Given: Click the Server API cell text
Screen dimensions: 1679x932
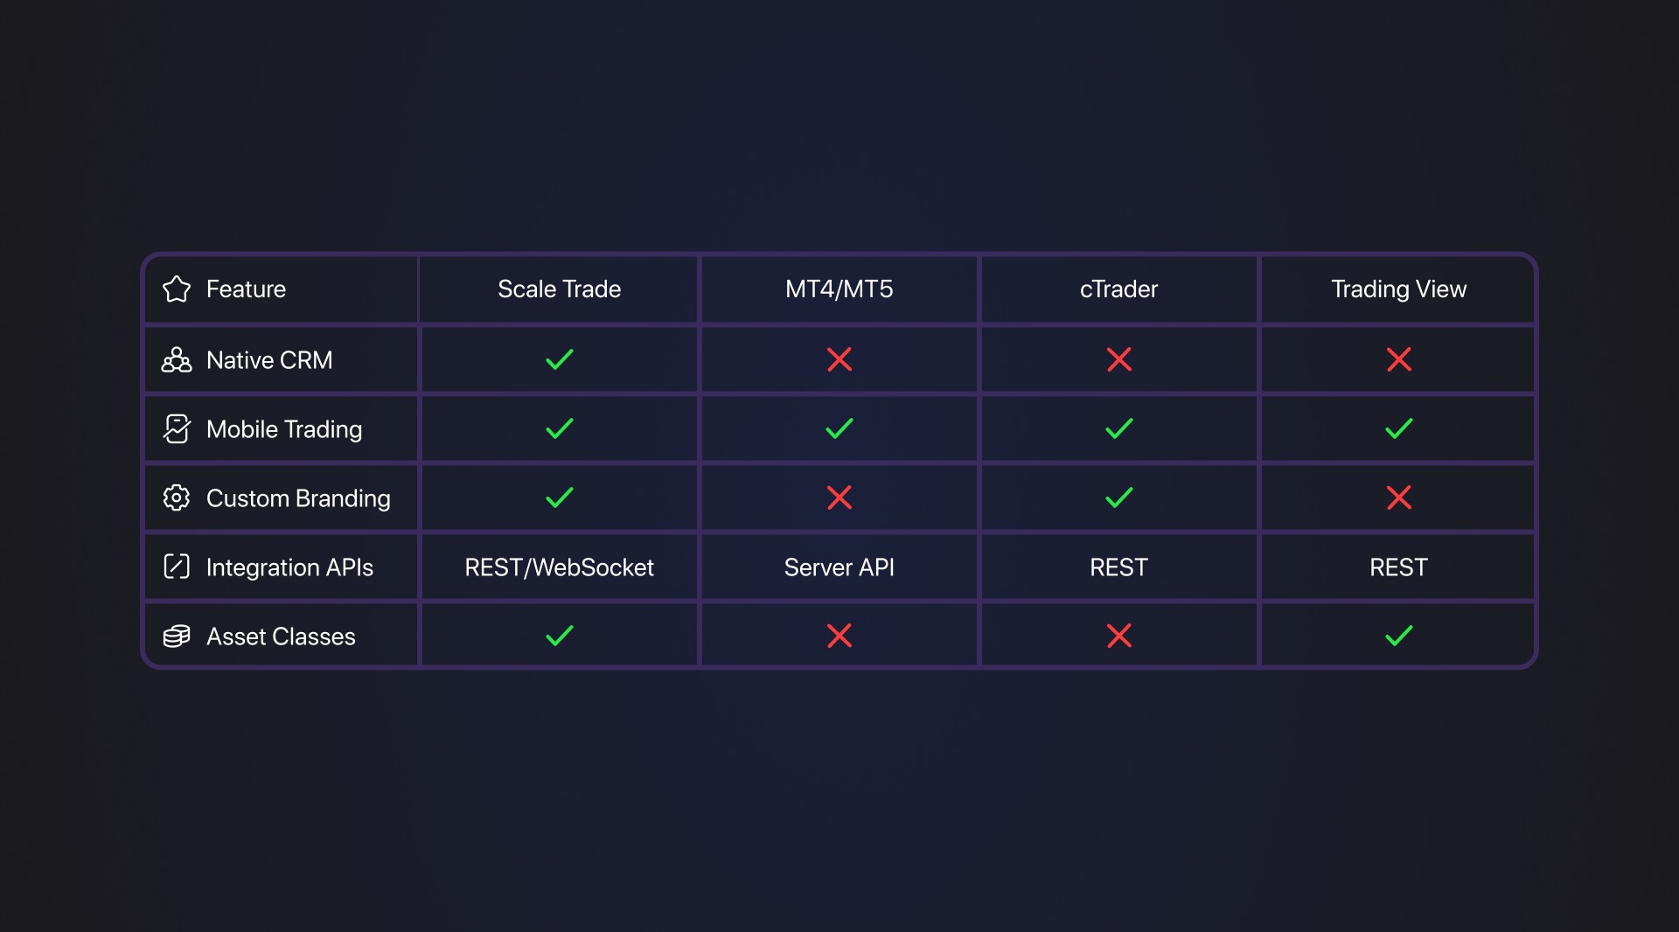Looking at the screenshot, I should 839,567.
